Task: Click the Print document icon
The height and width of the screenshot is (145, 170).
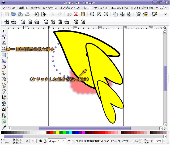Action: 27,14
